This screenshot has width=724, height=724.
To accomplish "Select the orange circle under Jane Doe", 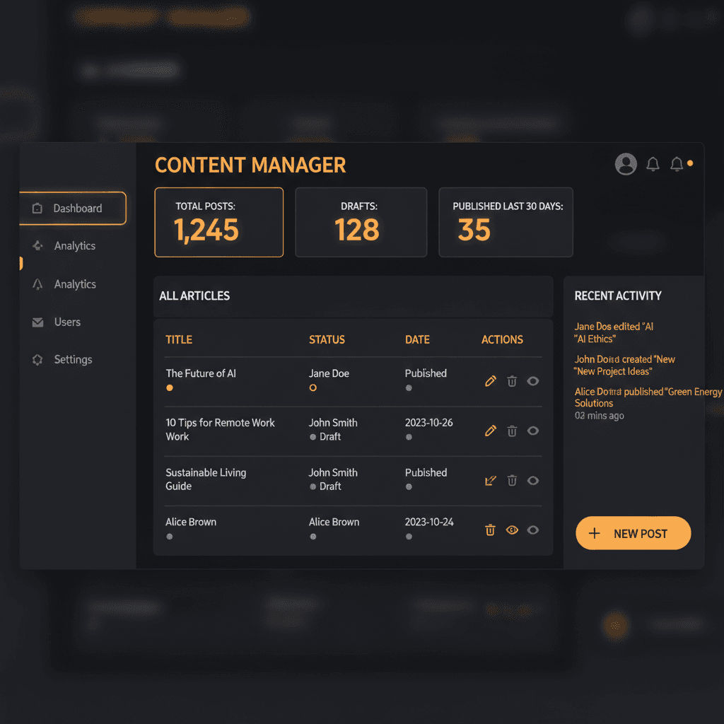I will click(x=313, y=387).
